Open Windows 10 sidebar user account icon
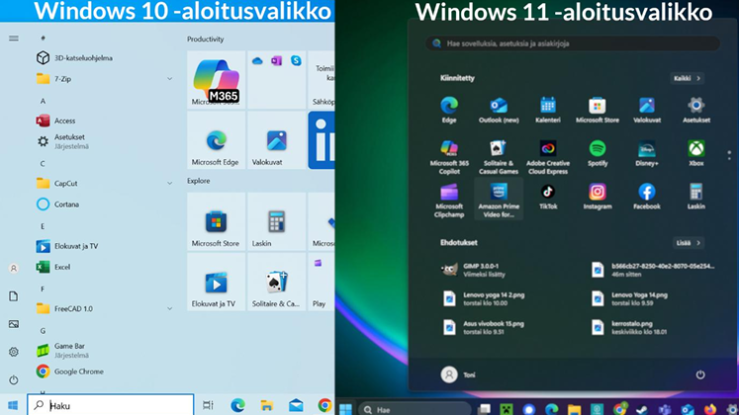Screen dimensions: 739x415 14,268
